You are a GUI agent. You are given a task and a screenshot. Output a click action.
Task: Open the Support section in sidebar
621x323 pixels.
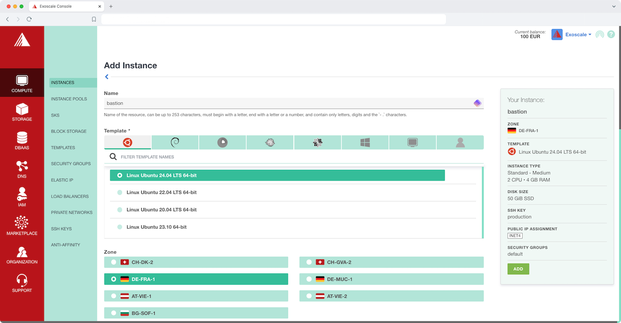[x=22, y=283]
